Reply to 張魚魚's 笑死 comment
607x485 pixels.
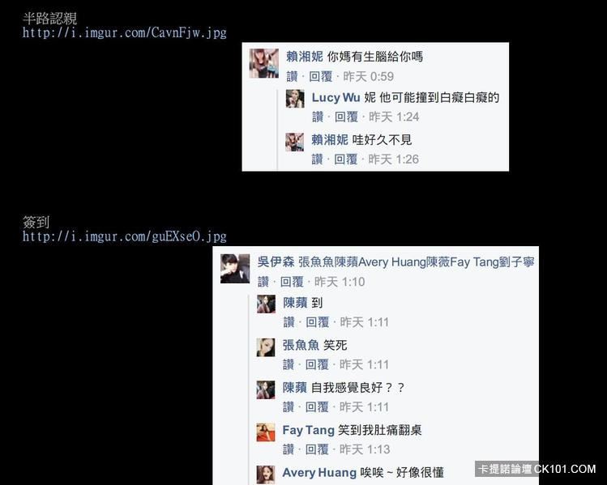click(317, 364)
